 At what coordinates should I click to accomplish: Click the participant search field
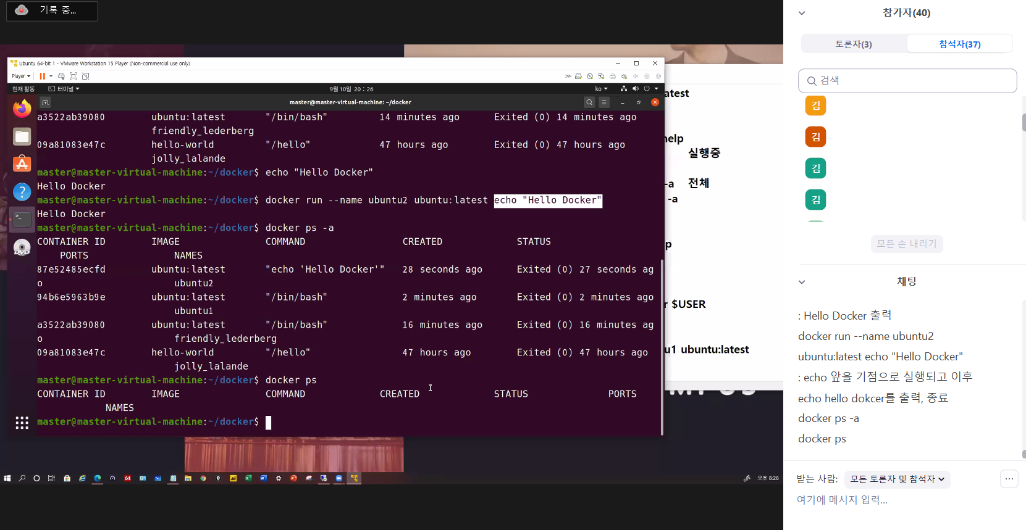pos(907,81)
